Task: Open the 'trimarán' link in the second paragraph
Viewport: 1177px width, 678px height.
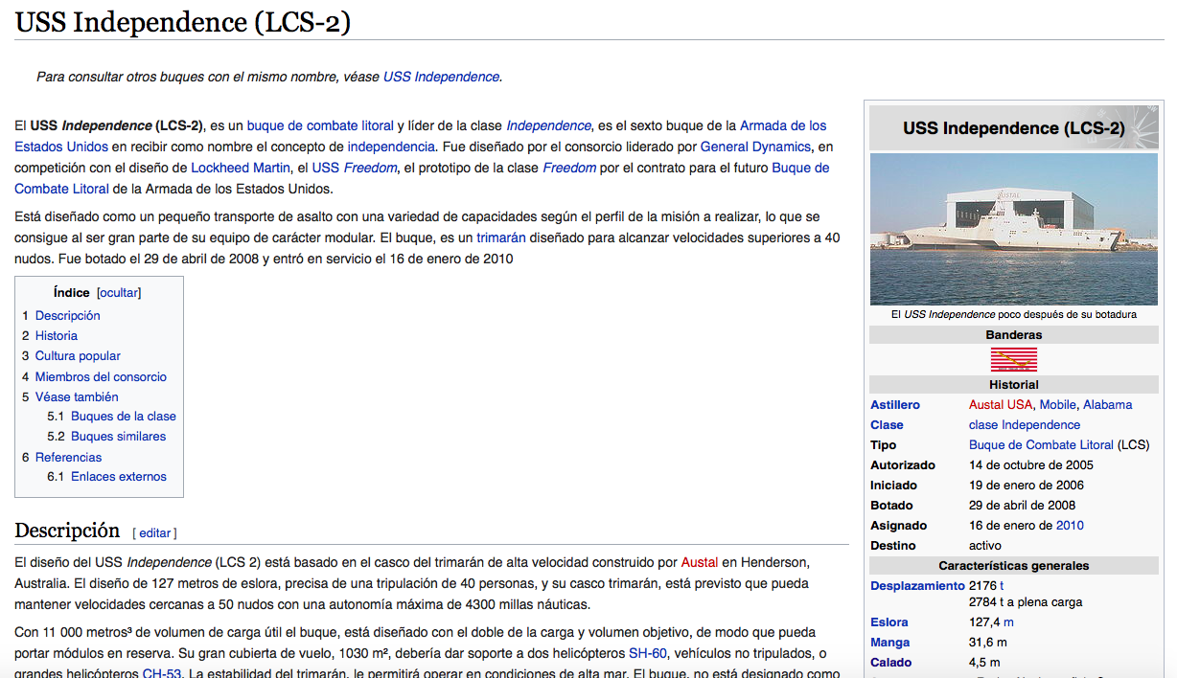Action: point(501,237)
